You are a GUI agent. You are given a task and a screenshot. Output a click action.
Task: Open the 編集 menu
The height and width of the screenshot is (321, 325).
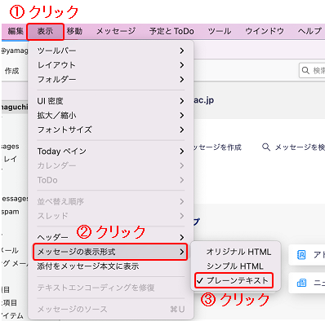(16, 31)
